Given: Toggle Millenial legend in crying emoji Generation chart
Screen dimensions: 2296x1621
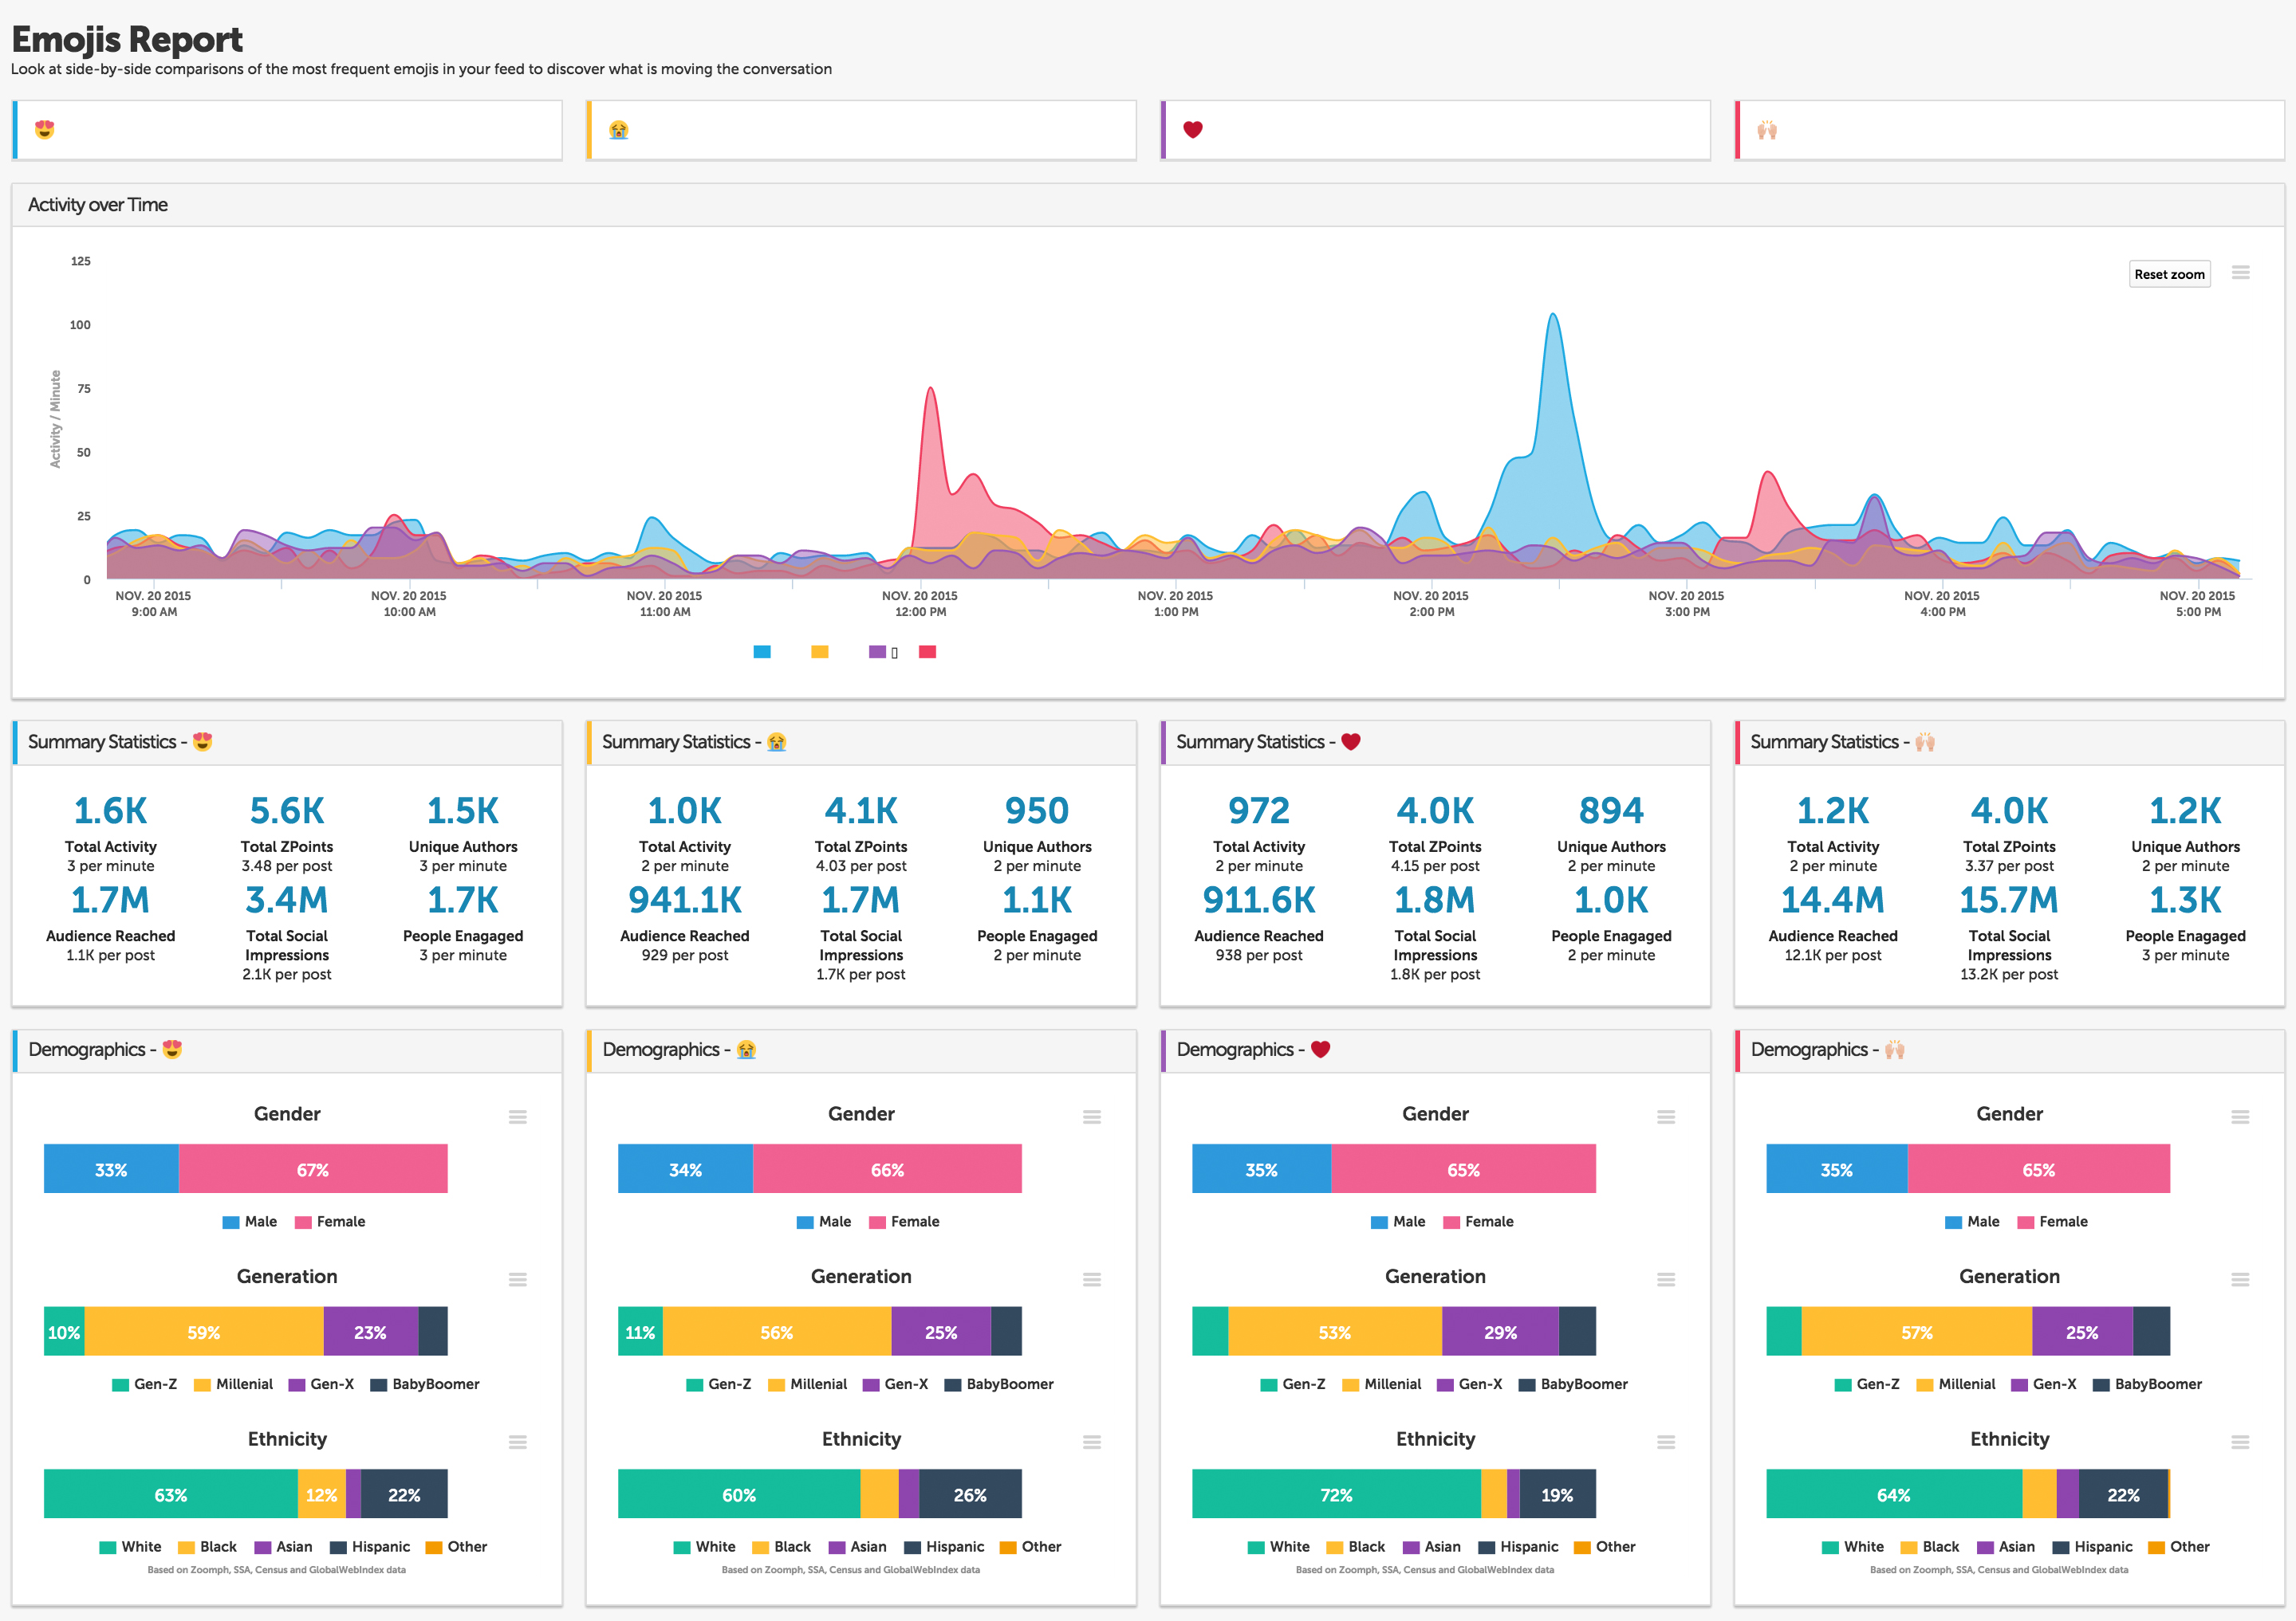Looking at the screenshot, I should tap(807, 1384).
